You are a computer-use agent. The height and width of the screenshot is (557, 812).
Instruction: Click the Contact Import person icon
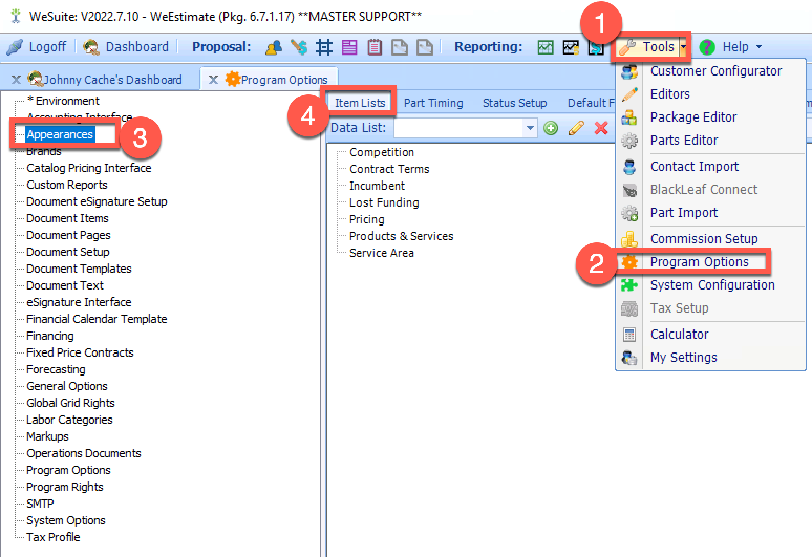coord(629,167)
